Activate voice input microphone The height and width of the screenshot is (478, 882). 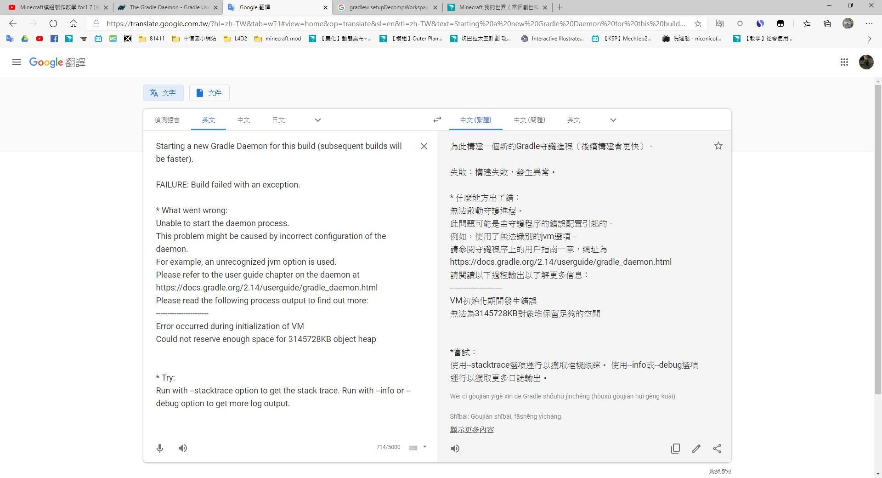click(159, 448)
